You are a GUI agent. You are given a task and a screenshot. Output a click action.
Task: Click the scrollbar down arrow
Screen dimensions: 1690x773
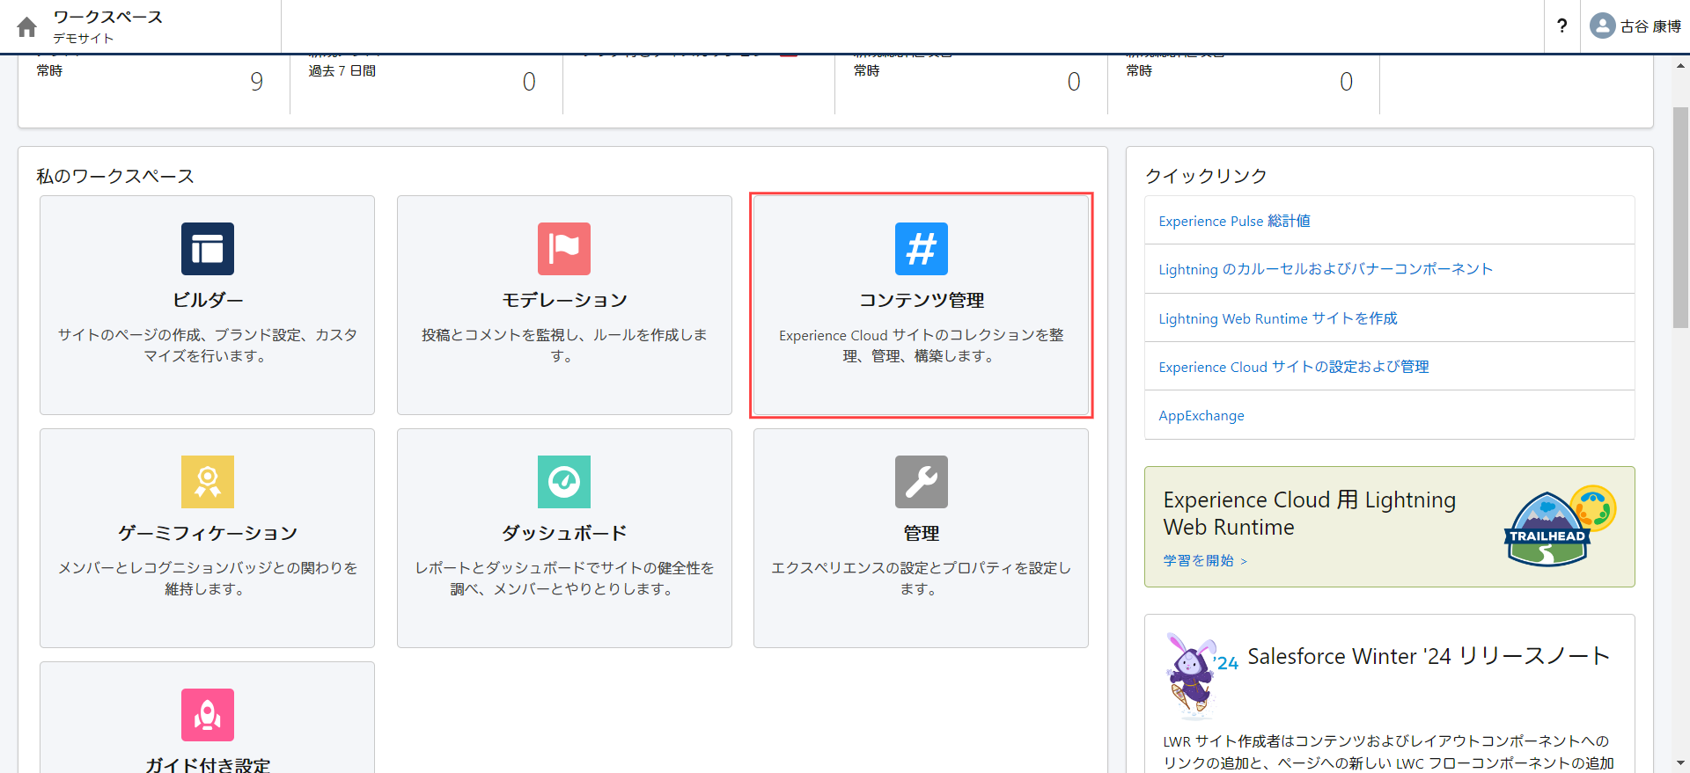1680,763
